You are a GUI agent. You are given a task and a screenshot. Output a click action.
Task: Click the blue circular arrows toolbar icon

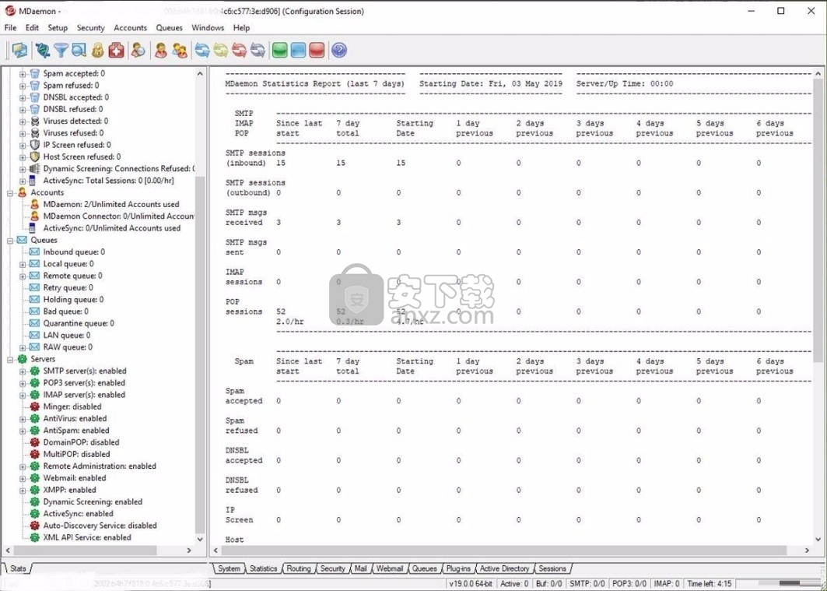(202, 50)
